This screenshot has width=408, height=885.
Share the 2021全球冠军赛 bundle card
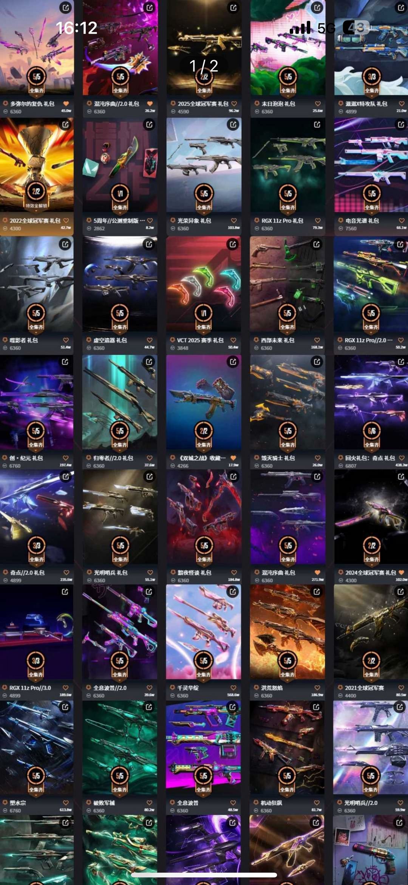pyautogui.click(x=400, y=591)
